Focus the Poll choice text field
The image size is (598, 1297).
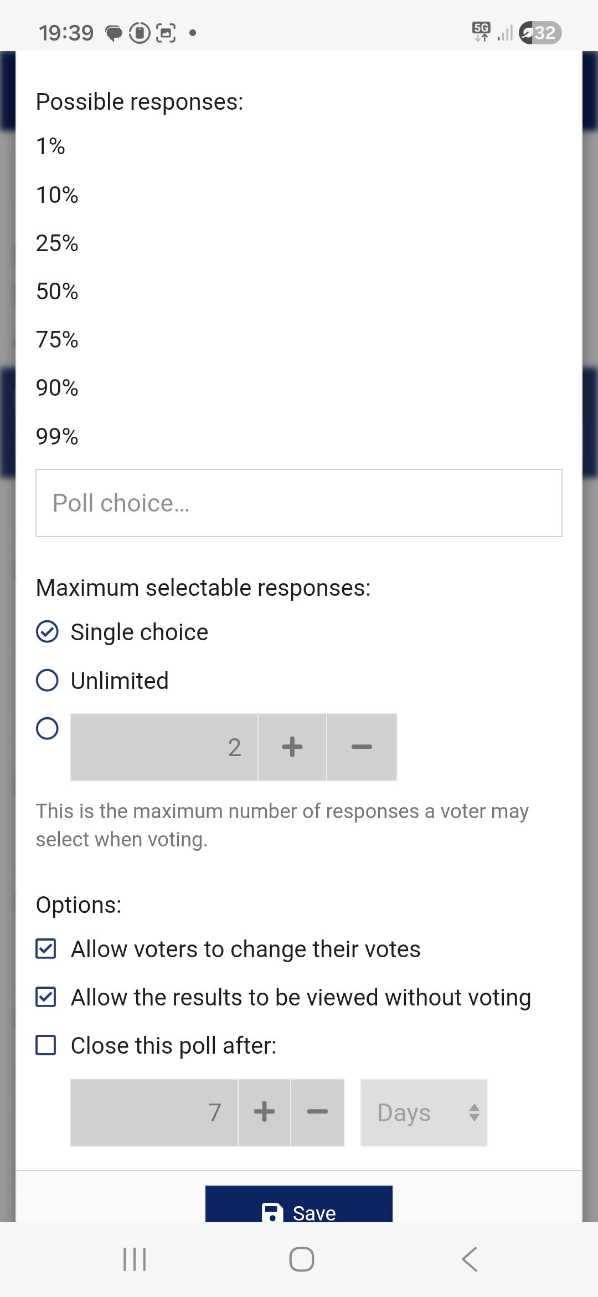pyautogui.click(x=299, y=503)
